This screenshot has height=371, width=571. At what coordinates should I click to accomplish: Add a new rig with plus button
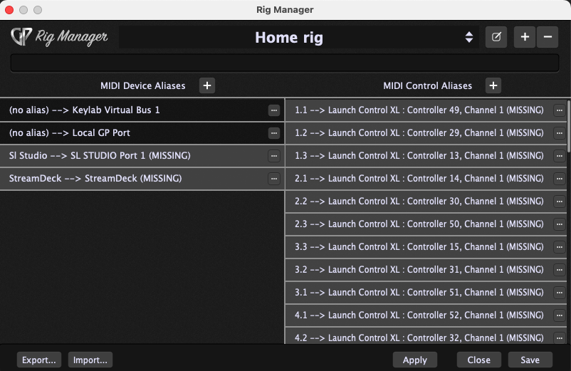525,37
